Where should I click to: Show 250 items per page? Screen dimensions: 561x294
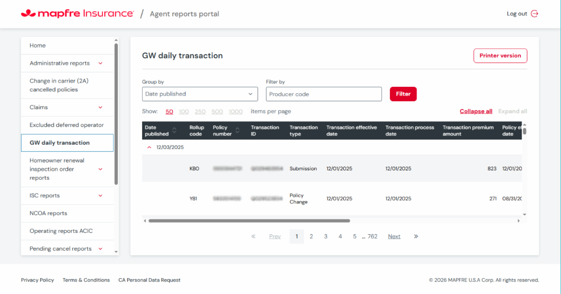click(200, 112)
